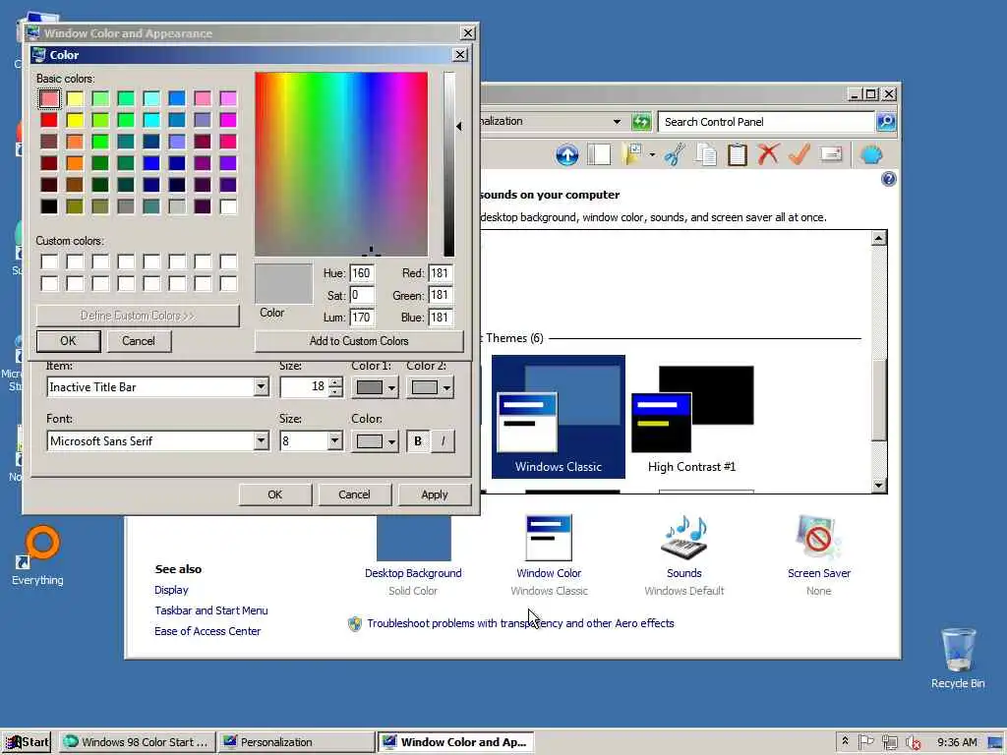Show hidden tray icons with the chevron

(845, 741)
